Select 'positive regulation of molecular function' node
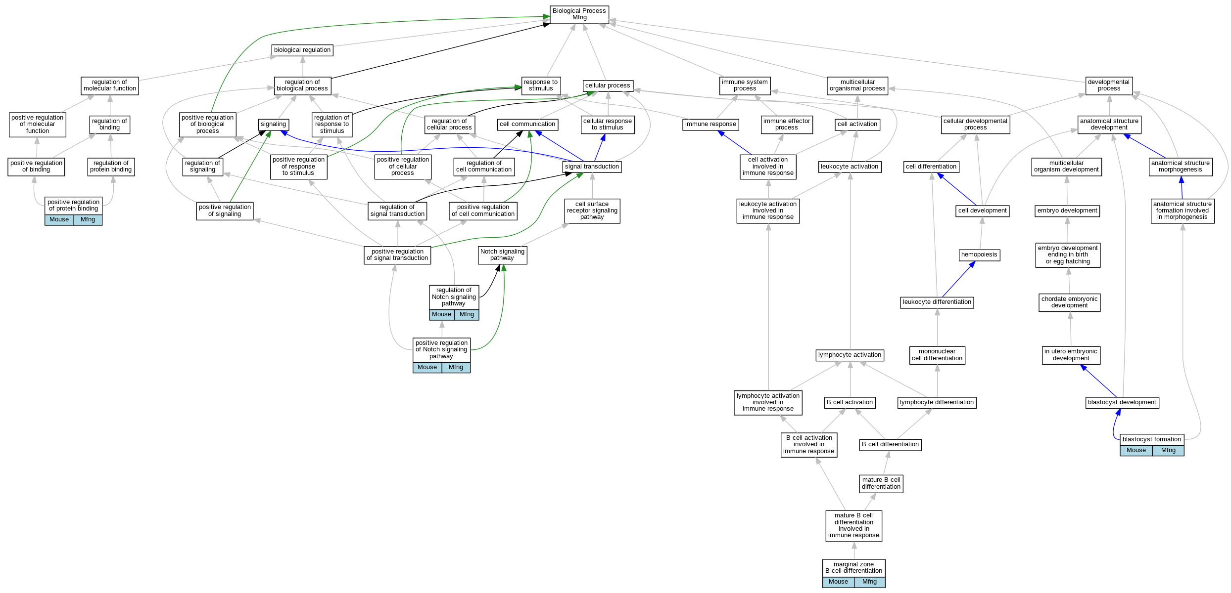 (38, 125)
